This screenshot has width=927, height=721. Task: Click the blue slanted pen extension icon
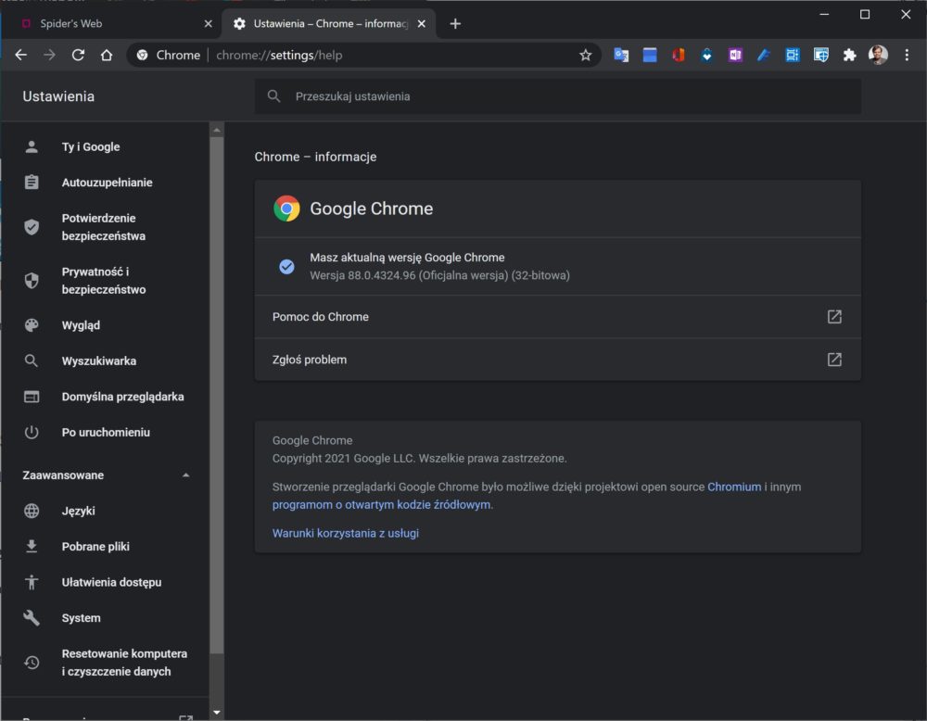(763, 55)
